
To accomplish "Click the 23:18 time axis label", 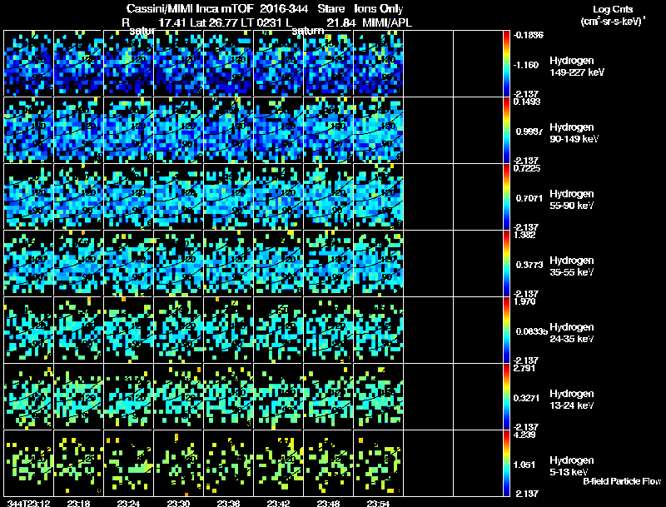I will (78, 504).
